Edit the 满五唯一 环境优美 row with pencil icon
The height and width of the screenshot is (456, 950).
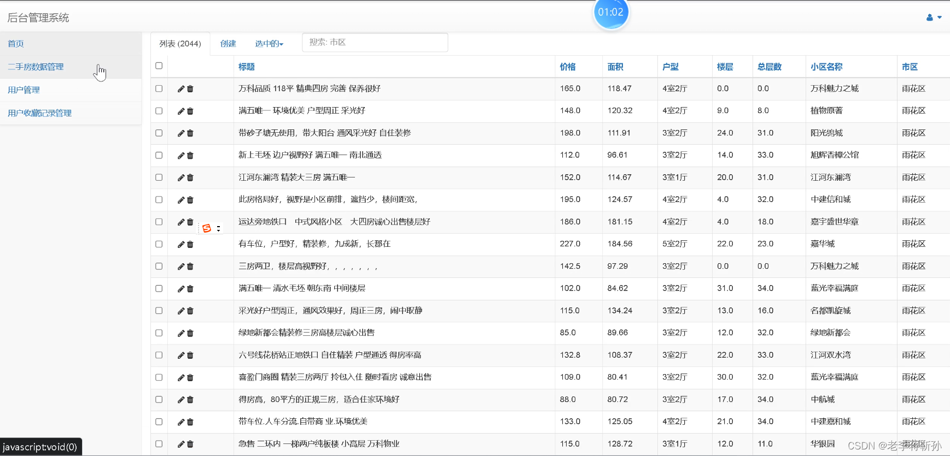pyautogui.click(x=181, y=111)
